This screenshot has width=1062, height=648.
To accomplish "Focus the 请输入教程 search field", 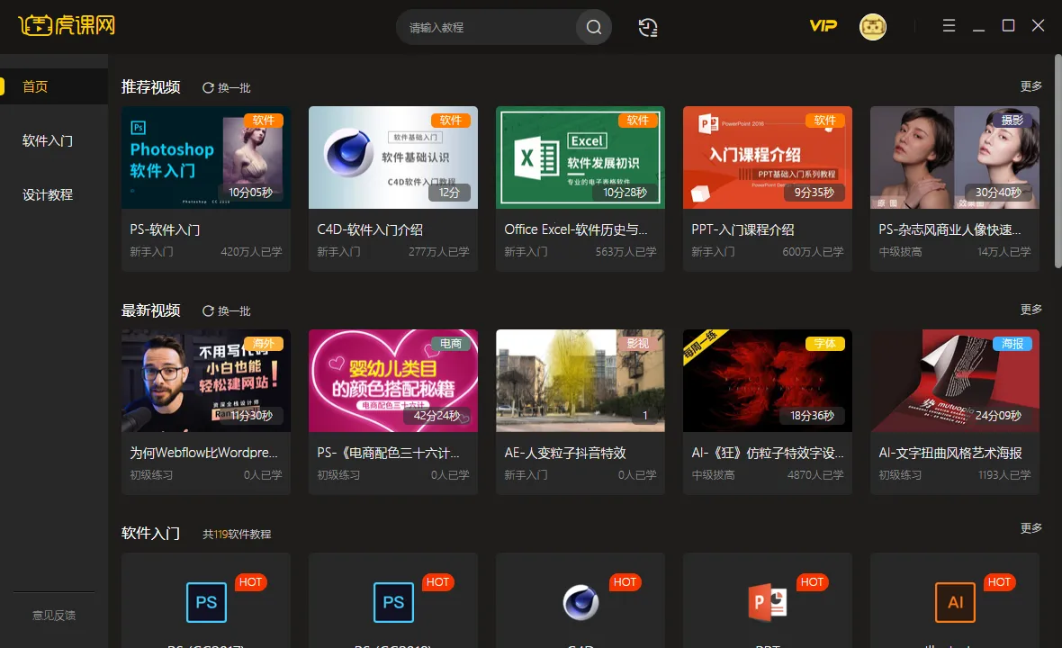I will [486, 27].
